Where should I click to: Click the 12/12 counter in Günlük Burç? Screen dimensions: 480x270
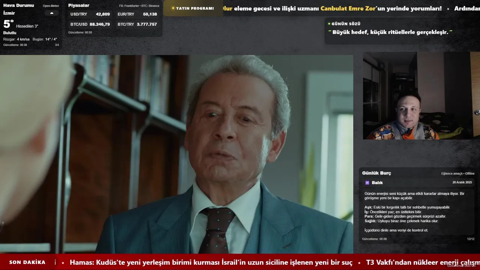click(x=471, y=239)
